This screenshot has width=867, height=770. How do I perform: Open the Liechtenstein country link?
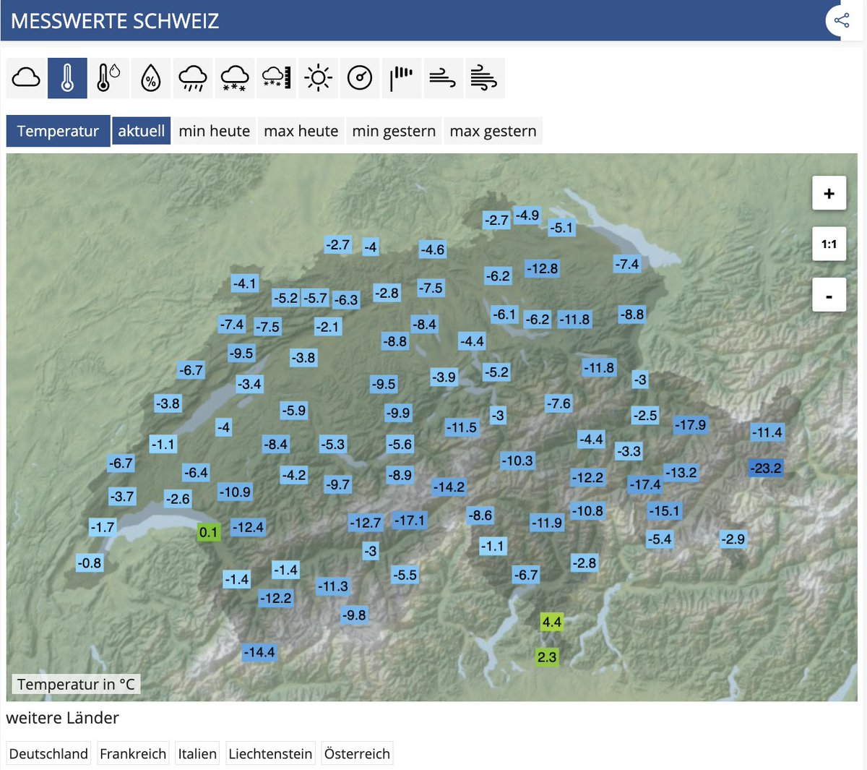pos(270,753)
